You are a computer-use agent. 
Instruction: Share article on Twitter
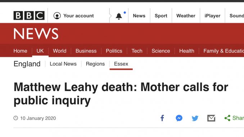(x=195, y=118)
